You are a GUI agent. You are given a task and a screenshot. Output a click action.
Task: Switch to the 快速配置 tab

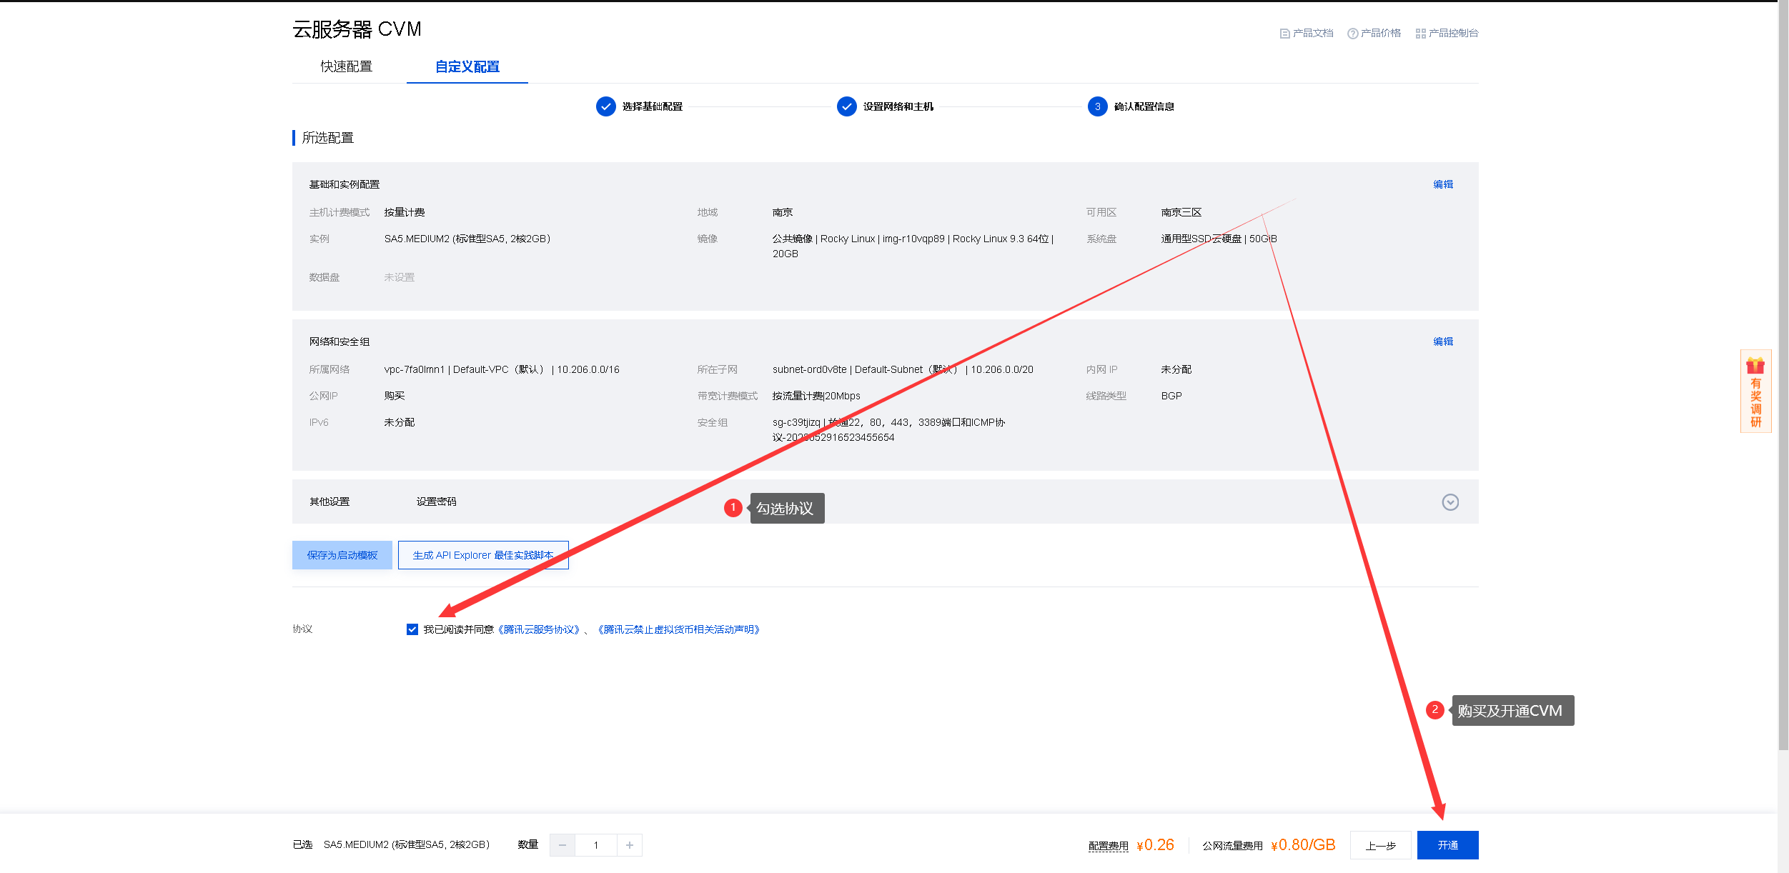point(346,66)
